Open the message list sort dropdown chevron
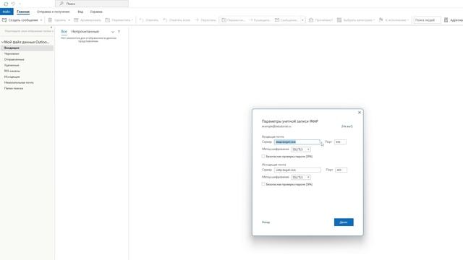This screenshot has width=463, height=260. click(113, 32)
